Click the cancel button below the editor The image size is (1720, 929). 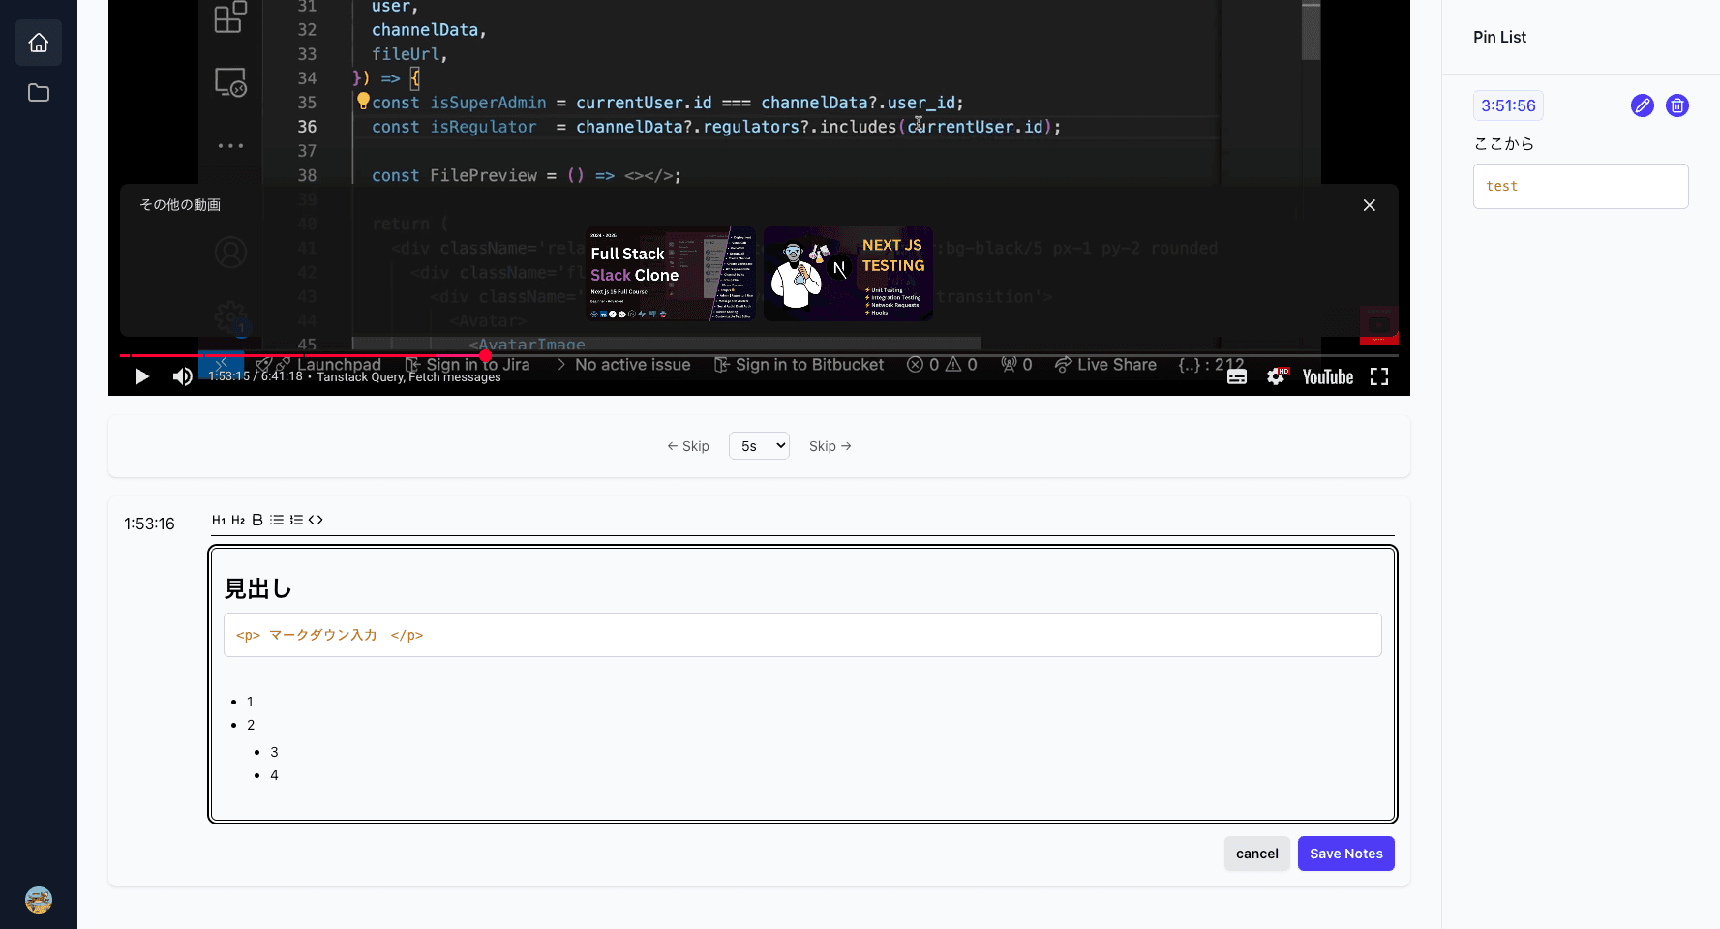tap(1256, 854)
